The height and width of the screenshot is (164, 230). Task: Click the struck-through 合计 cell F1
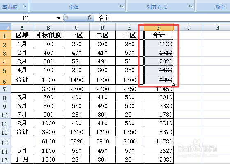pos(159,35)
